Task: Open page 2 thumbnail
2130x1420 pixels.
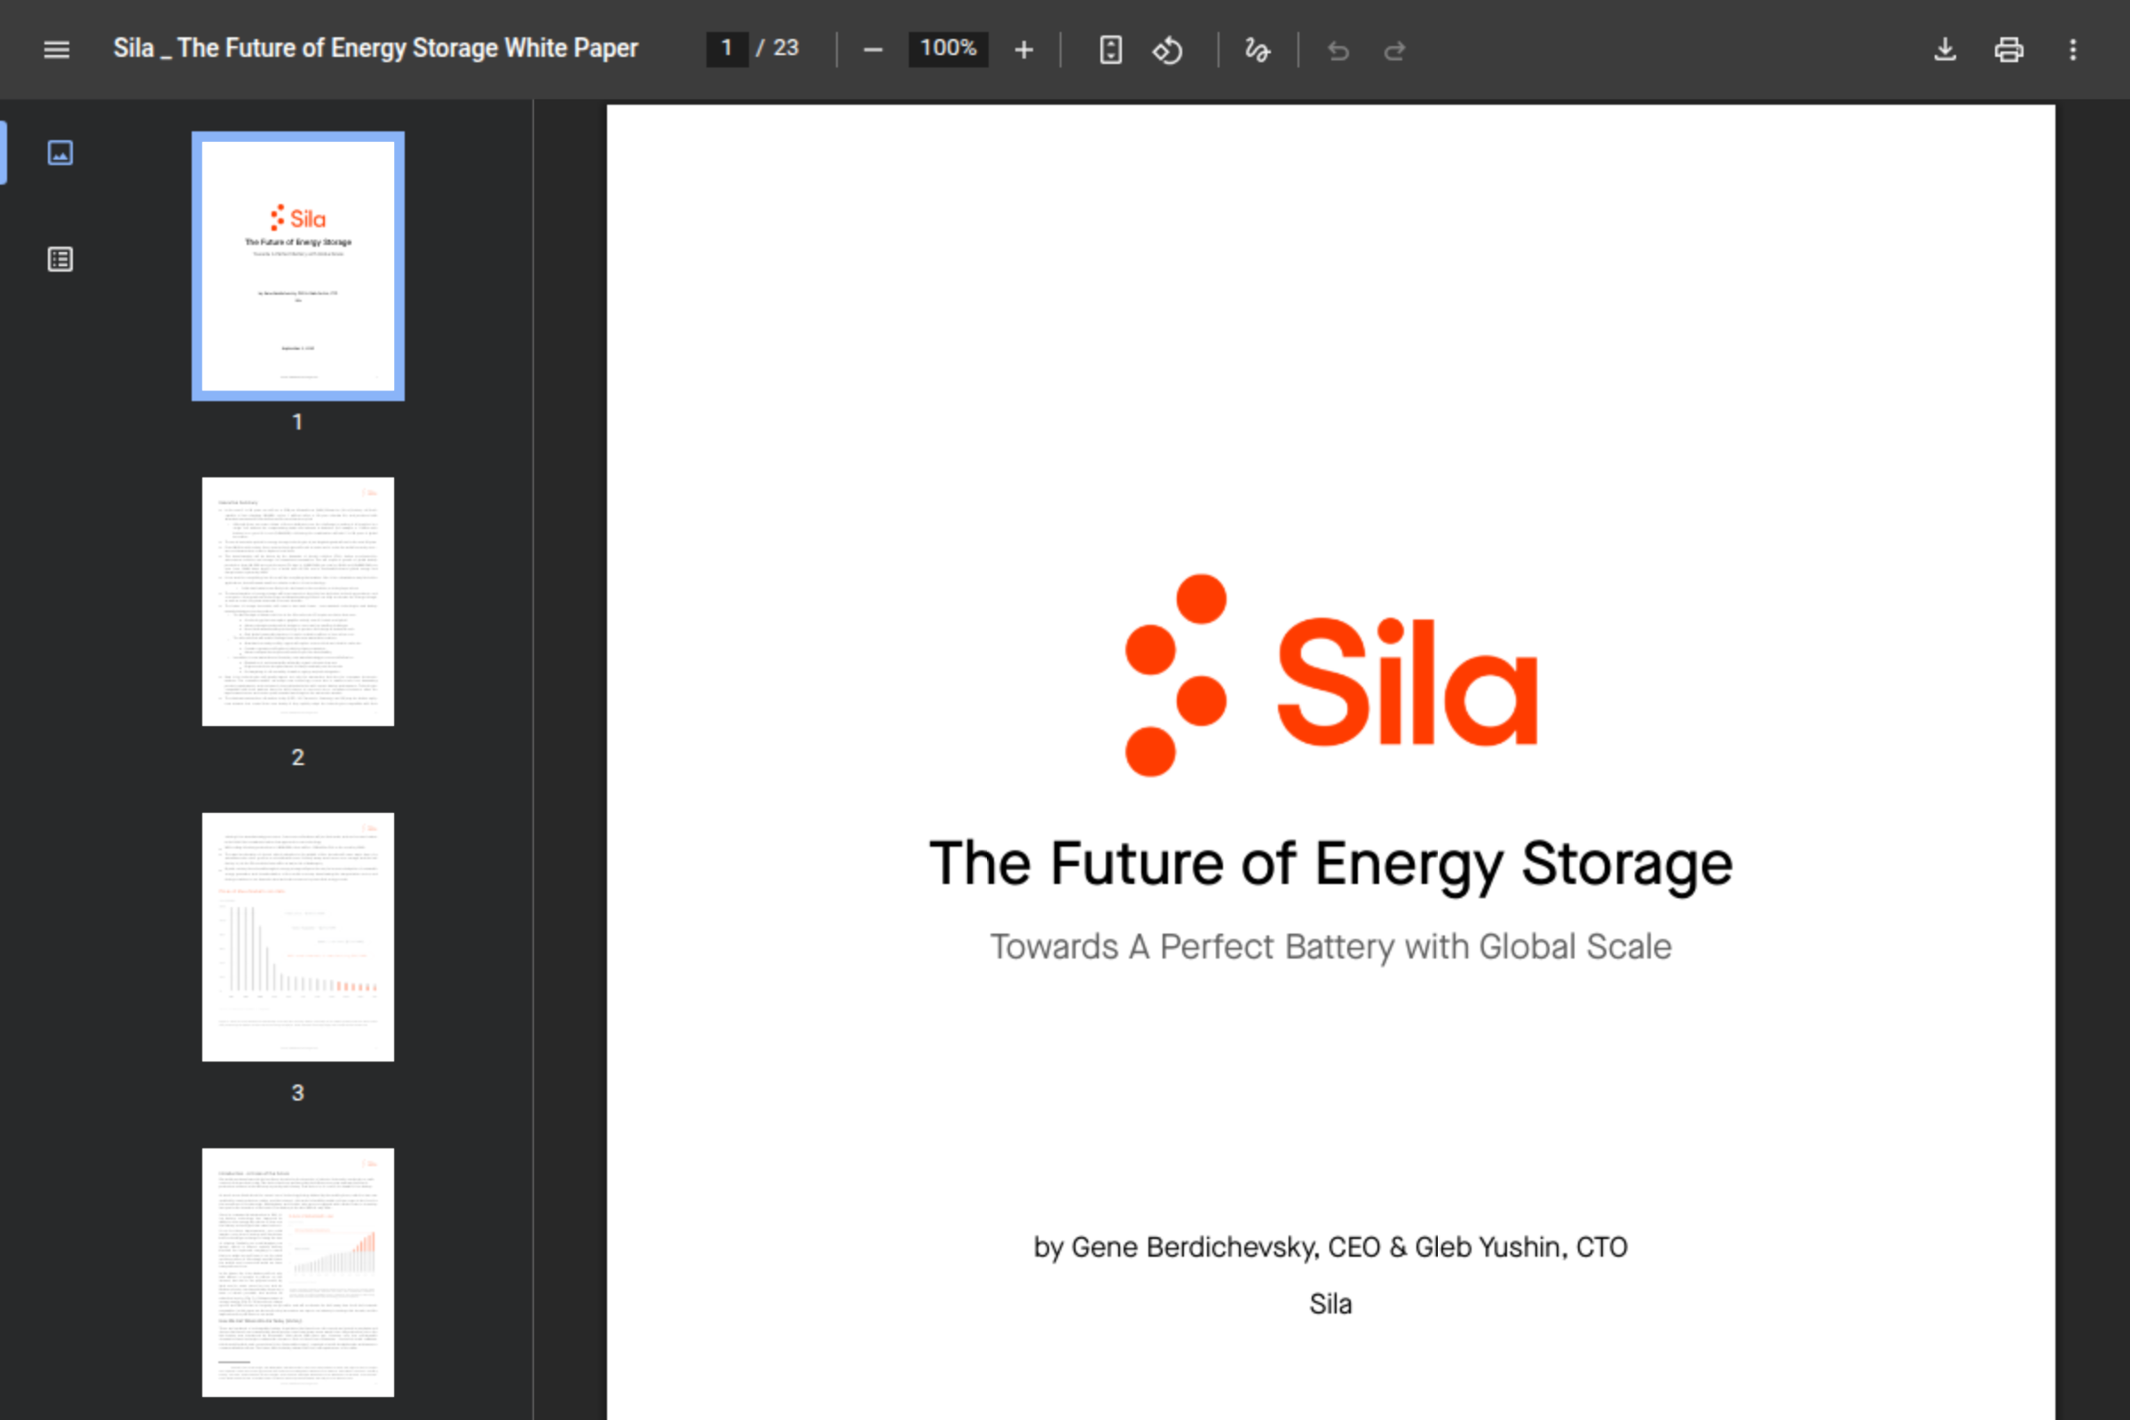Action: (298, 602)
